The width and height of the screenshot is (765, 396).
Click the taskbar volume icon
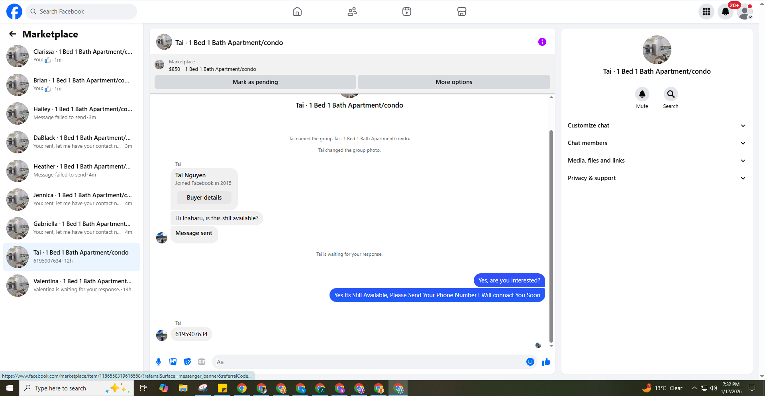click(x=713, y=388)
